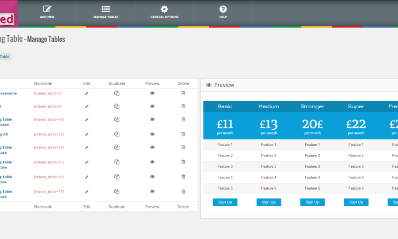Open the Help section
This screenshot has width=398, height=239.
223,12
